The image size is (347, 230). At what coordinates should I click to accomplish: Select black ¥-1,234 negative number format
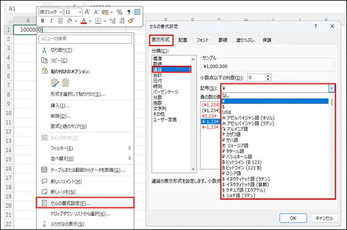pos(210,122)
